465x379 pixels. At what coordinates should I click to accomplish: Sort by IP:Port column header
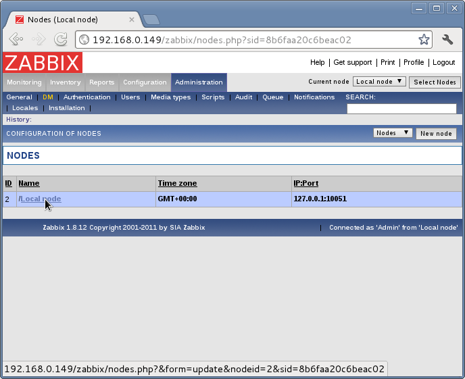(305, 183)
